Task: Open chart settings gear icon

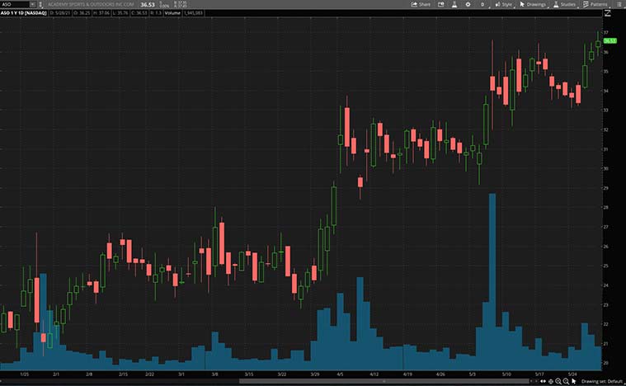Action: click(x=468, y=4)
